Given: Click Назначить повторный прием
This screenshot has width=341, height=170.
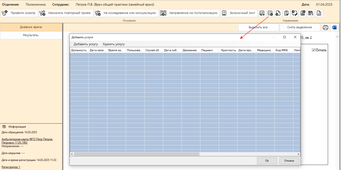Looking at the screenshot, I should point(66,13).
